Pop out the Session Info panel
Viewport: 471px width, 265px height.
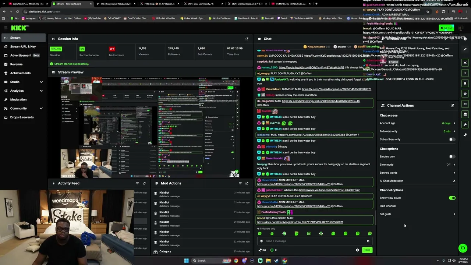247,39
